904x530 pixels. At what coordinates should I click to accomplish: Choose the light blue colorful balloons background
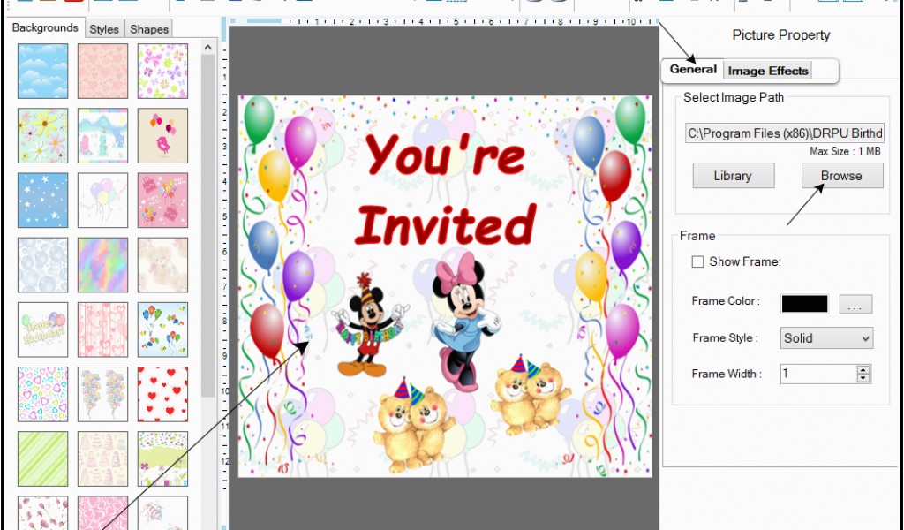tap(162, 329)
